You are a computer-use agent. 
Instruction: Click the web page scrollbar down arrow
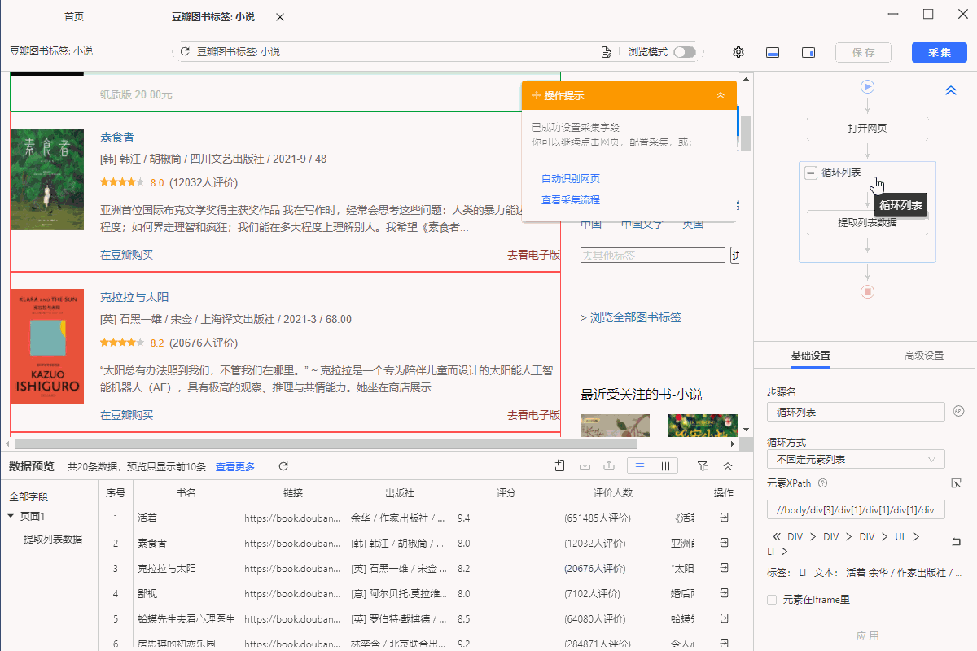tap(746, 429)
